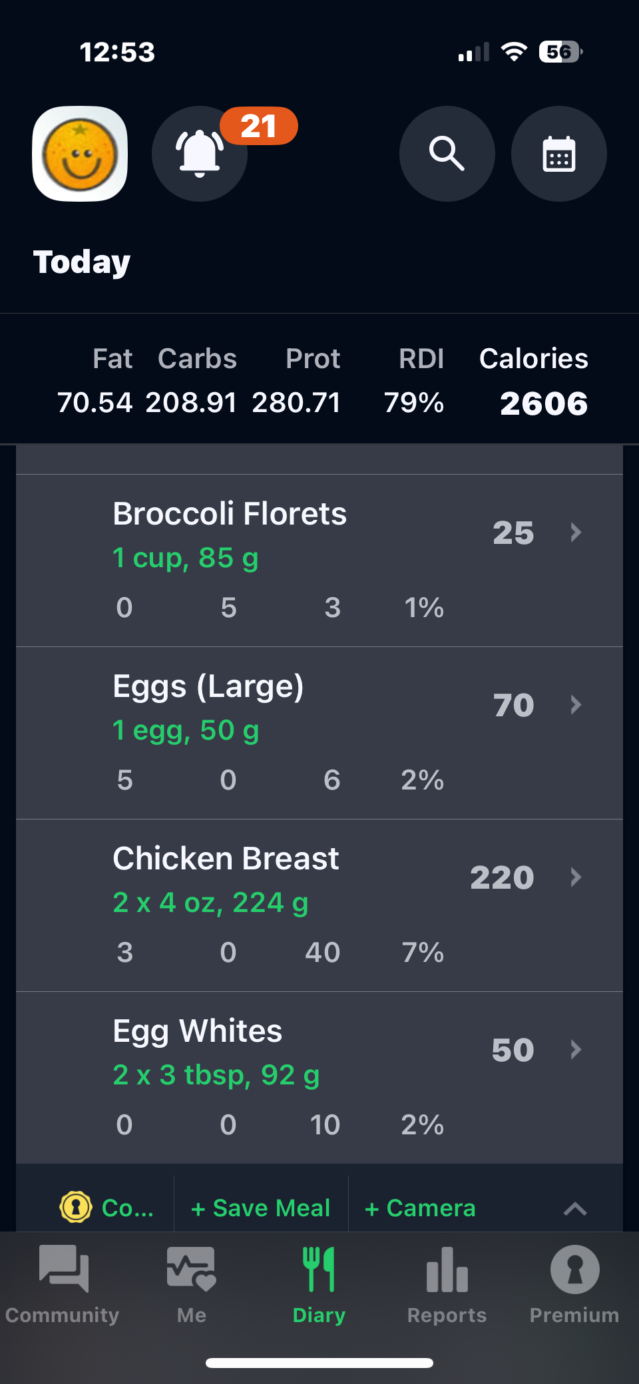Tap the orange smiley profile avatar

point(80,154)
